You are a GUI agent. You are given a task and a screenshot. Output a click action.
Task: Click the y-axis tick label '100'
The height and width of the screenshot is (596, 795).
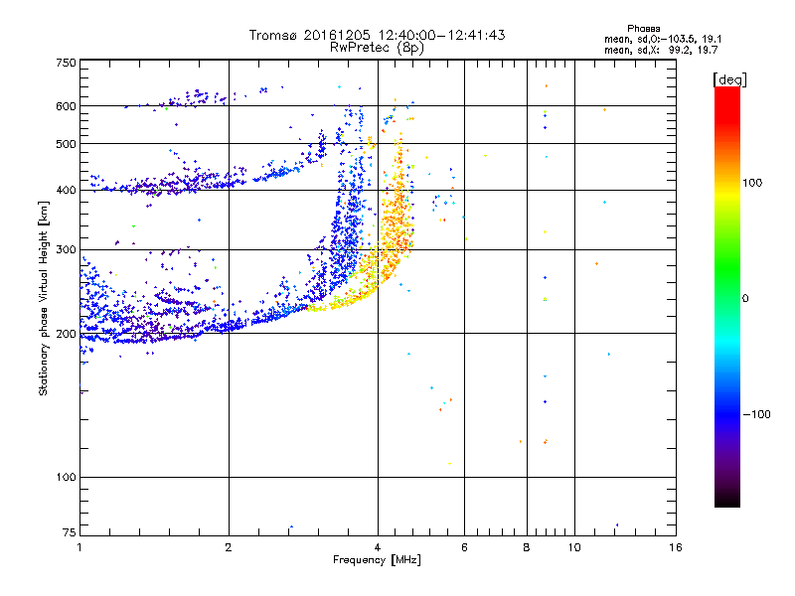(x=66, y=478)
